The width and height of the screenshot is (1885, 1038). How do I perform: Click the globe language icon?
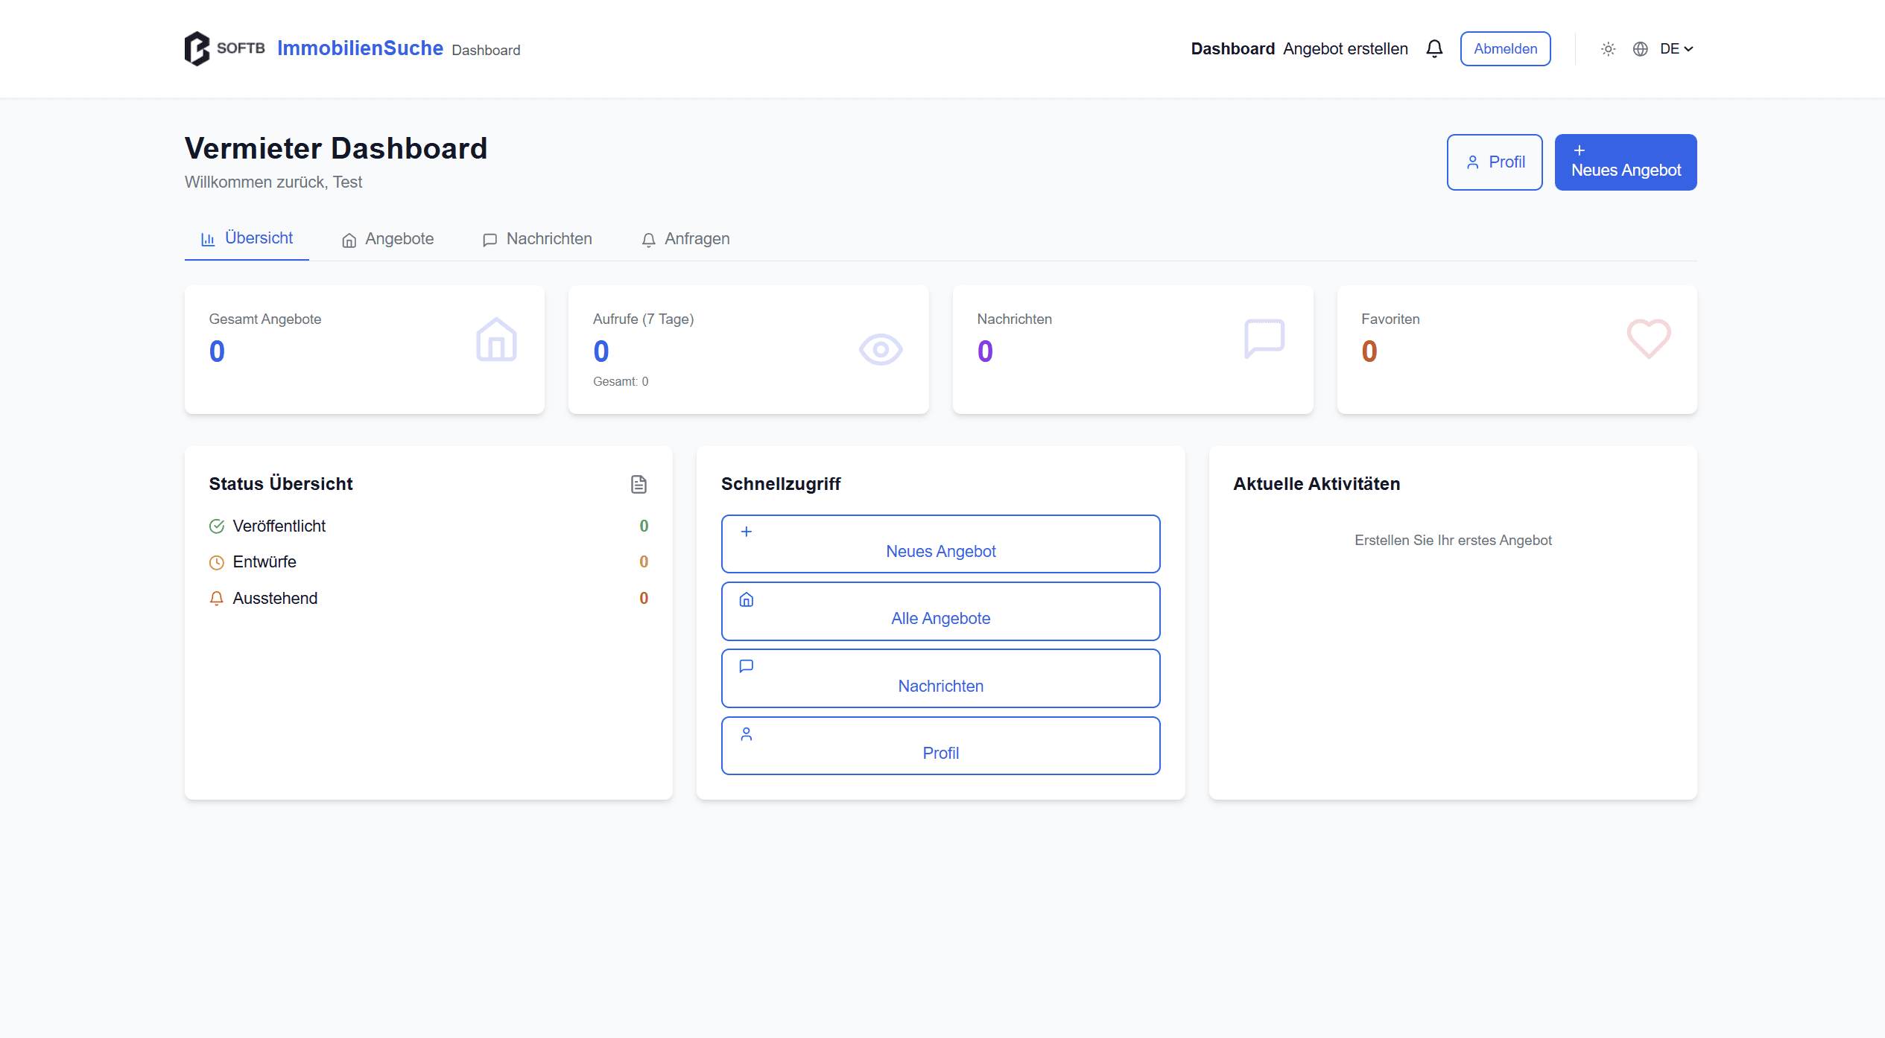(x=1640, y=49)
